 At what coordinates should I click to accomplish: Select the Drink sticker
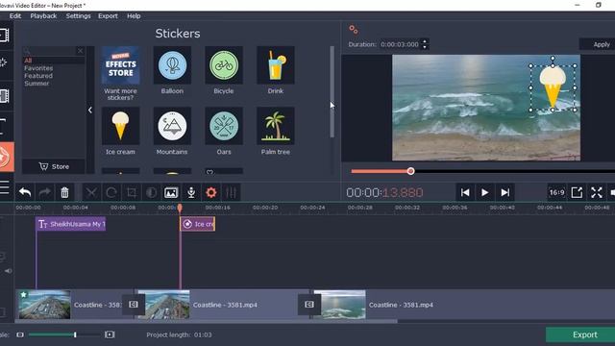276,65
